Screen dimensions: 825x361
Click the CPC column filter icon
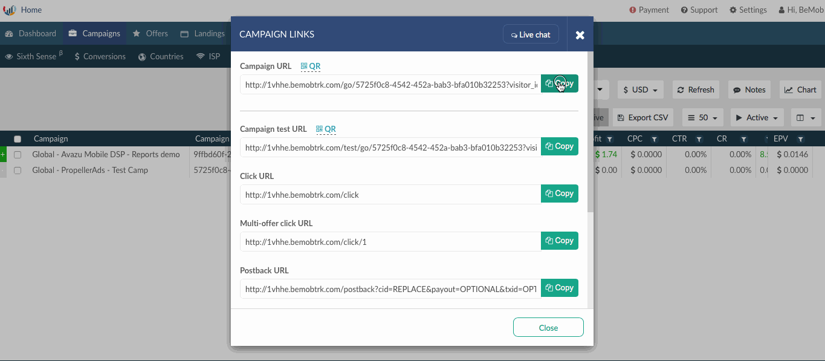(654, 139)
